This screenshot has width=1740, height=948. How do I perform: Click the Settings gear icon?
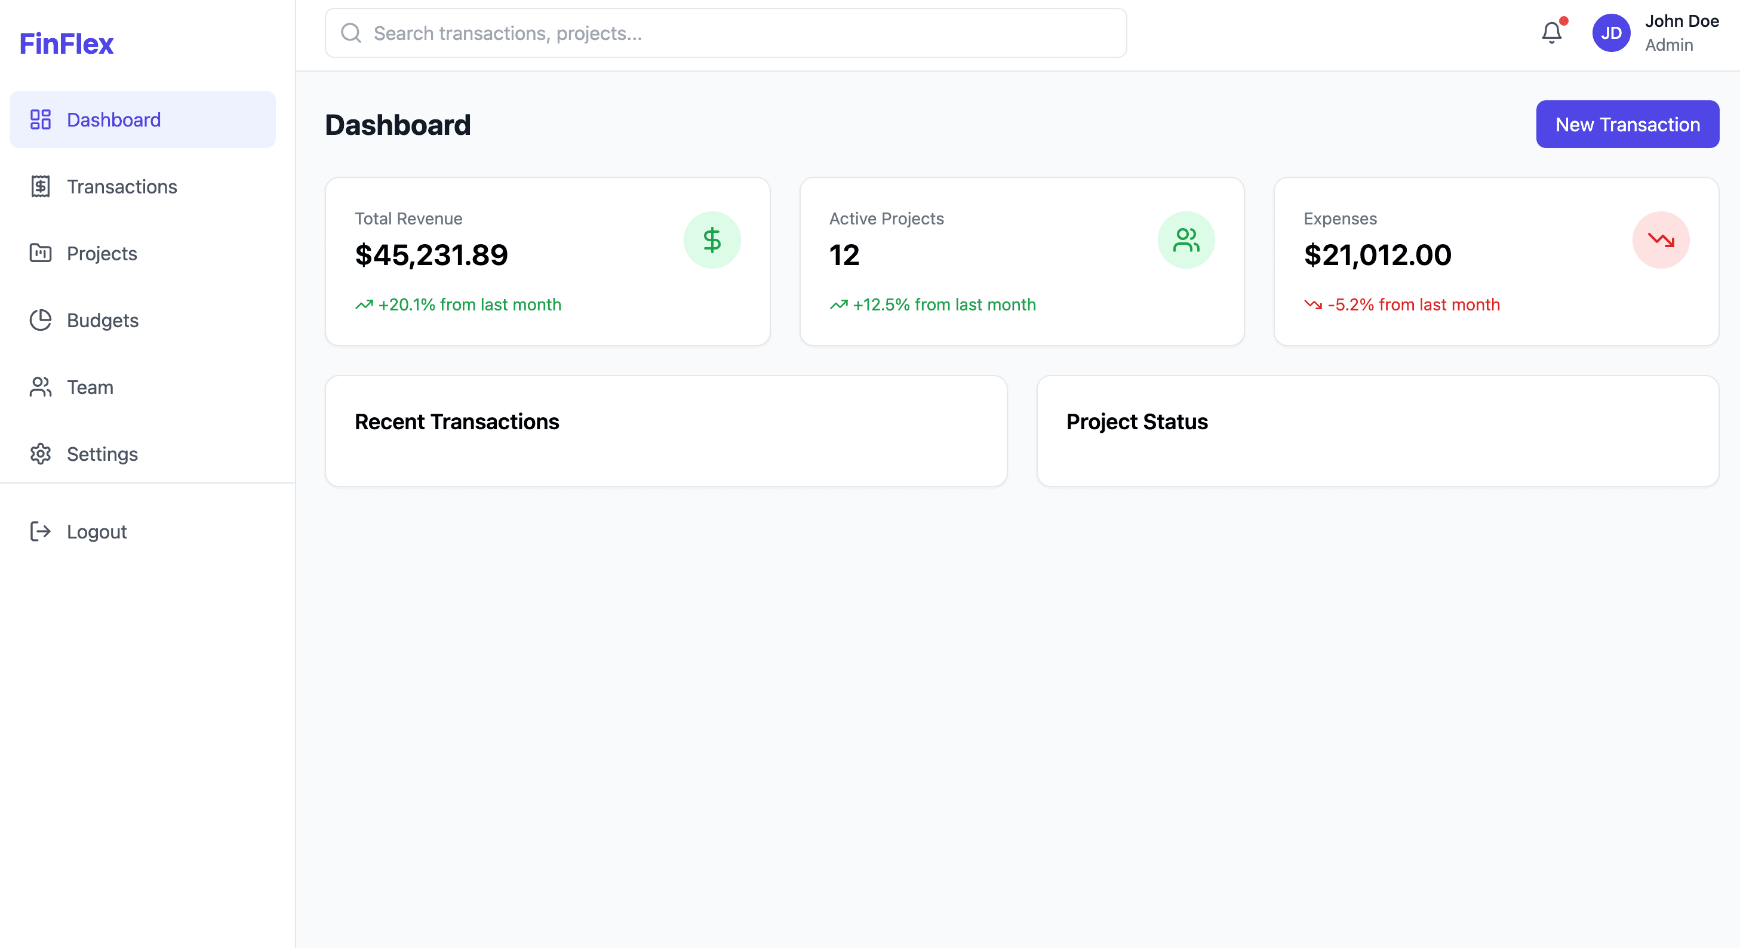click(41, 454)
